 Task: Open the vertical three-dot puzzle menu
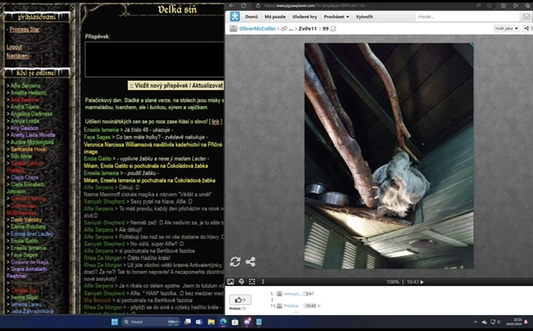point(263,282)
